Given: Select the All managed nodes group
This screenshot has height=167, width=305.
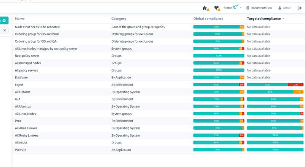Looking at the screenshot, I should point(28,63).
